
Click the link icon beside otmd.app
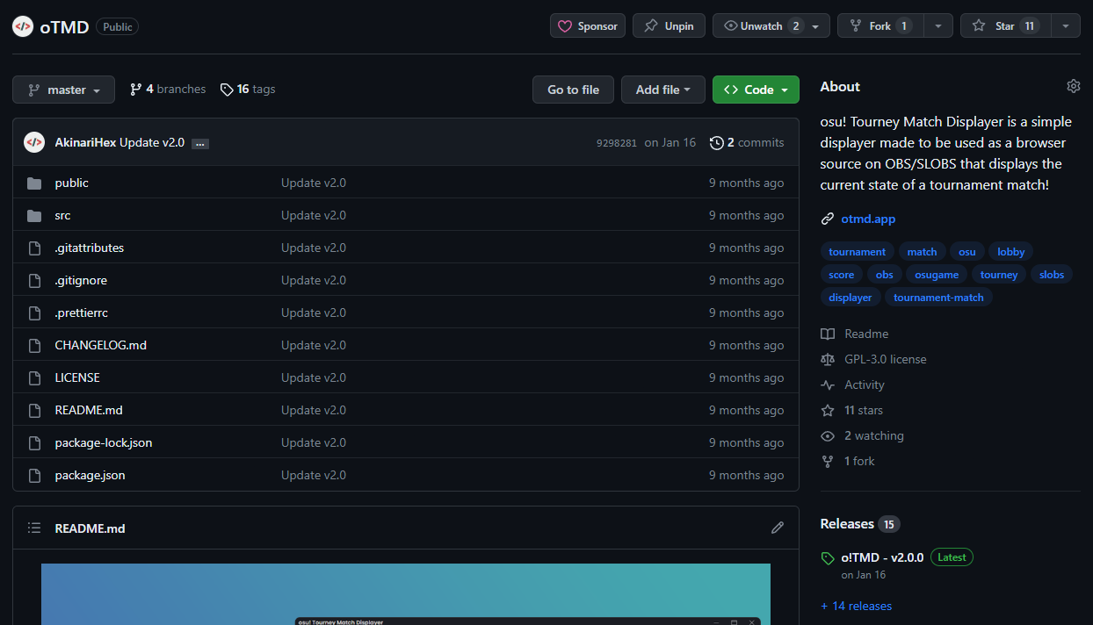[827, 219]
